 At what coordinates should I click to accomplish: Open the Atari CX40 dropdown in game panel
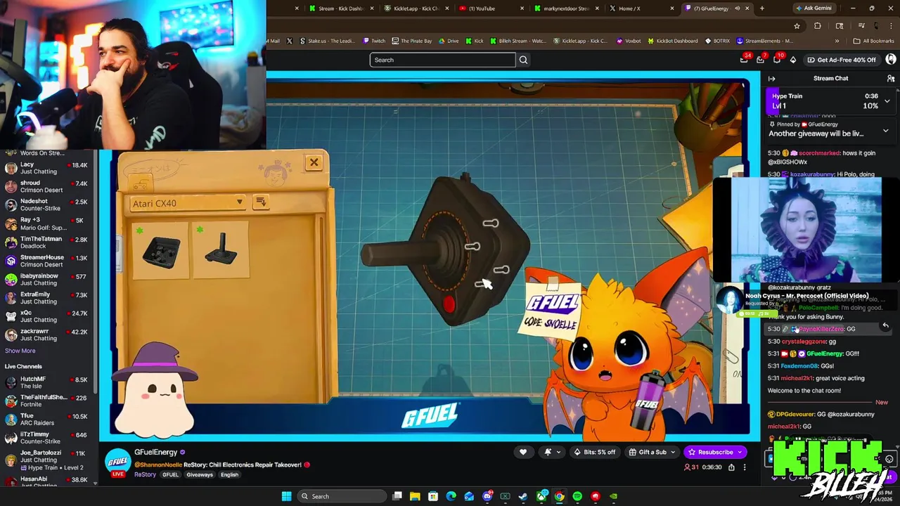(187, 203)
